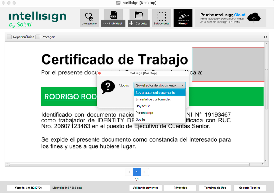This screenshot has width=274, height=193.
Task: Enable the Repetir rúbrica checkbox
Action: pyautogui.click(x=9, y=37)
